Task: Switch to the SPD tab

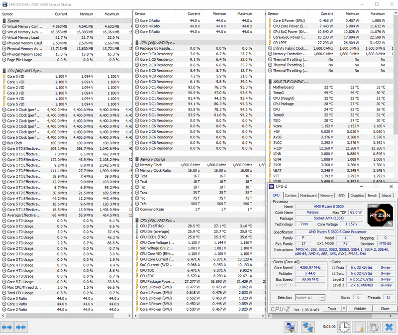Action: click(x=341, y=196)
